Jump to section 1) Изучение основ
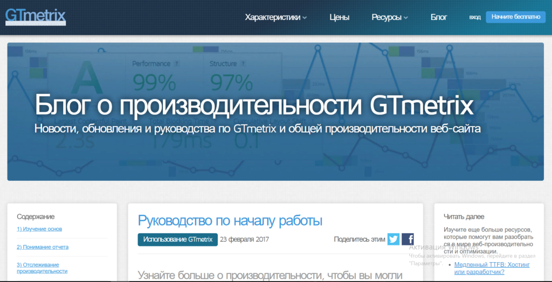This screenshot has height=282, width=552. (x=39, y=229)
